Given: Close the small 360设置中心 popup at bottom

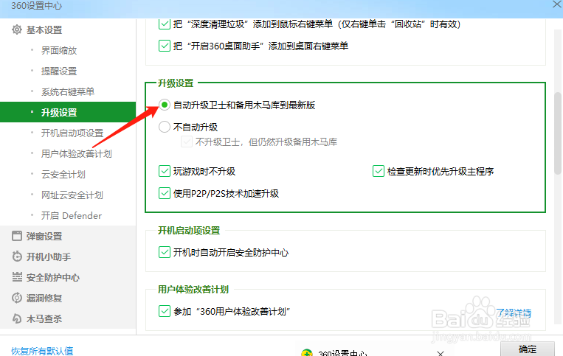Looking at the screenshot, I should point(441,354).
